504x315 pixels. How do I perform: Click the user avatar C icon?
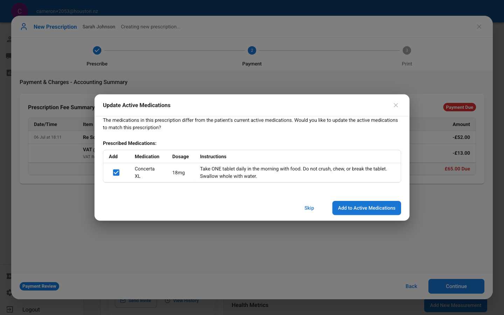point(20,11)
